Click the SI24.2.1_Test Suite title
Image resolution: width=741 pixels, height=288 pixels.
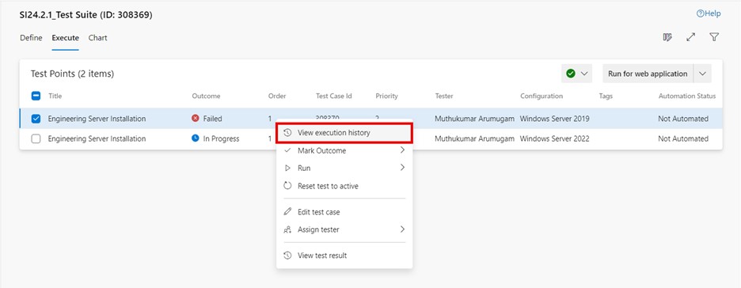(86, 15)
